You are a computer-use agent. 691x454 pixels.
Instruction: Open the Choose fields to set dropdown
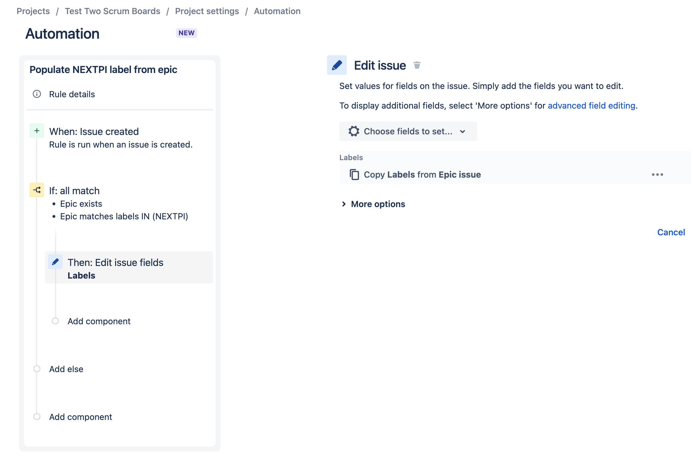(408, 131)
